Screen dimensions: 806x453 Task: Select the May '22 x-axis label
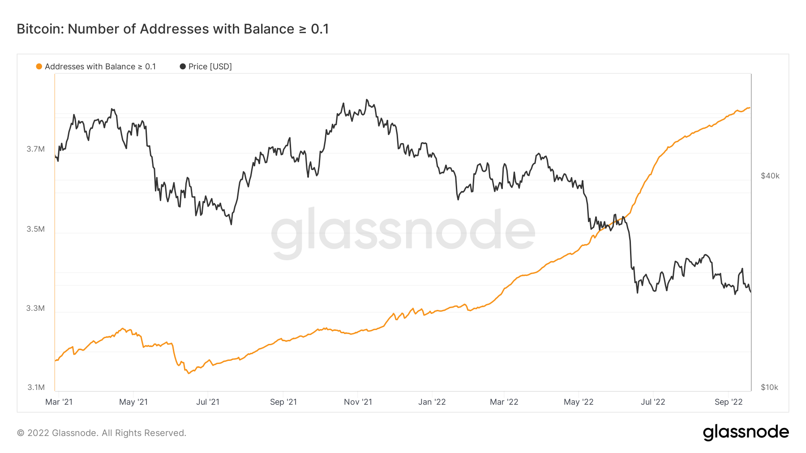click(x=578, y=402)
